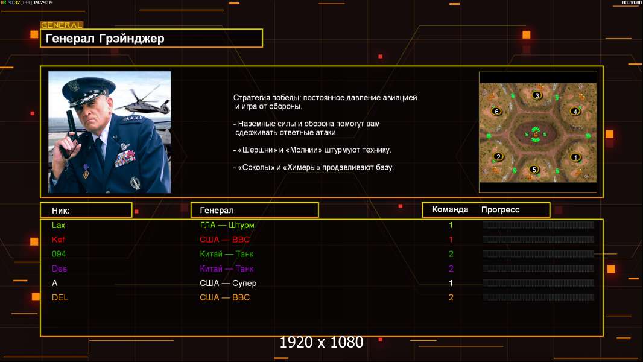This screenshot has width=643, height=362.
Task: Click Kef's США — ВВС general entry
Action: click(224, 240)
